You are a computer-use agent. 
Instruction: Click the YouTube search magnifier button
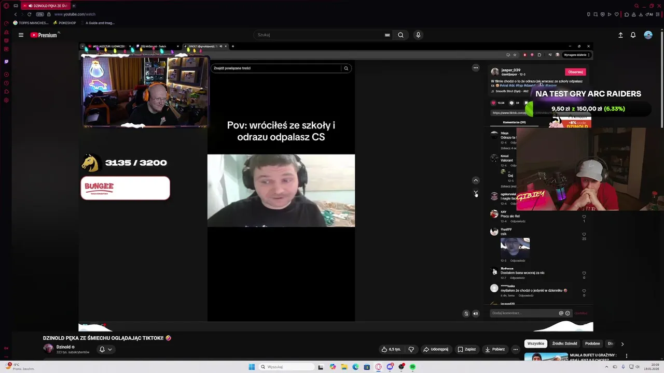(x=400, y=35)
